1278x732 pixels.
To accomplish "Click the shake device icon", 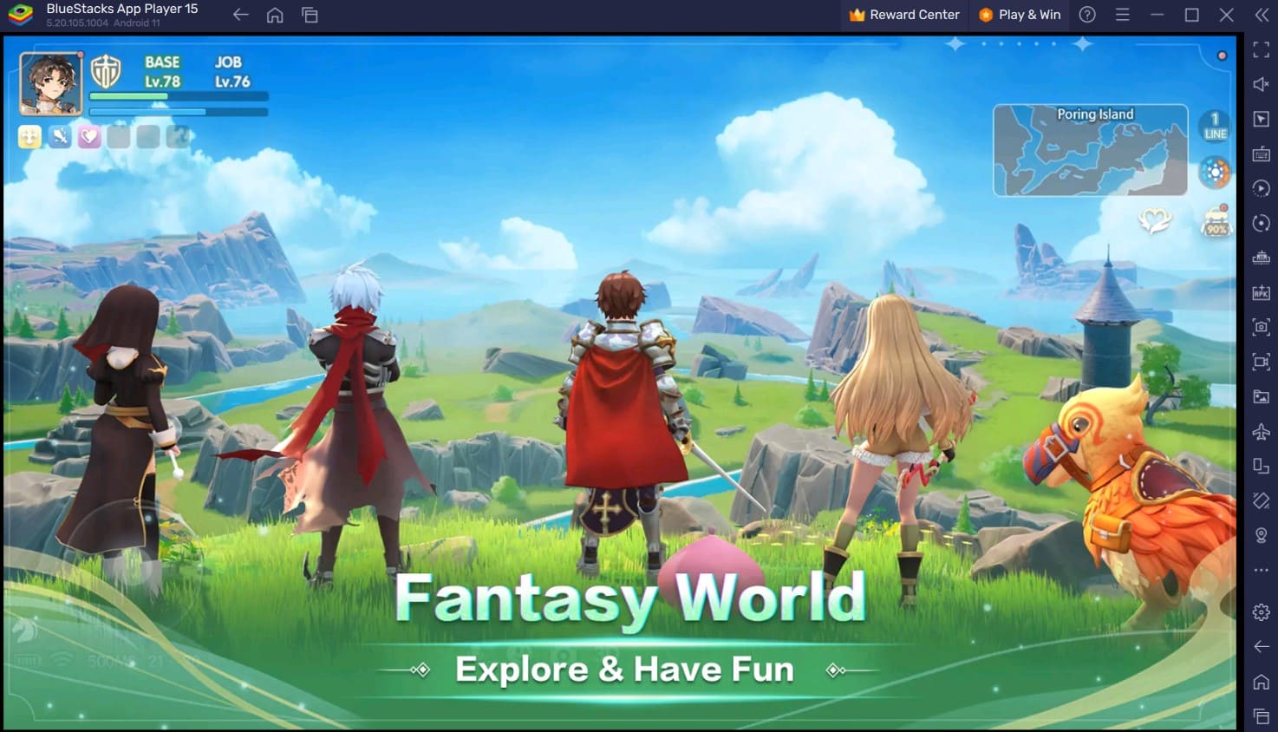I will [x=1262, y=500].
